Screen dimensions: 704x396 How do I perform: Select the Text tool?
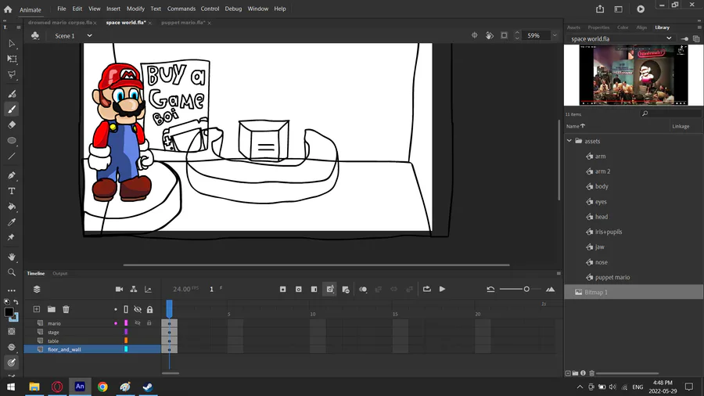coord(12,191)
